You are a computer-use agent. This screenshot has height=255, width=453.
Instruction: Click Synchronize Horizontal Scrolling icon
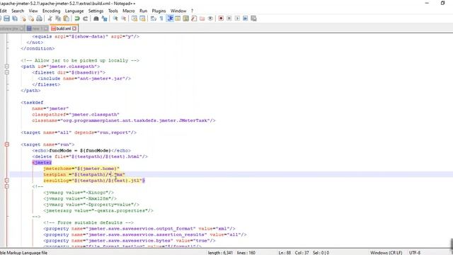coord(142,18)
